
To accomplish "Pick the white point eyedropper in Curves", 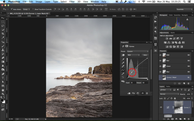I will (123, 66).
